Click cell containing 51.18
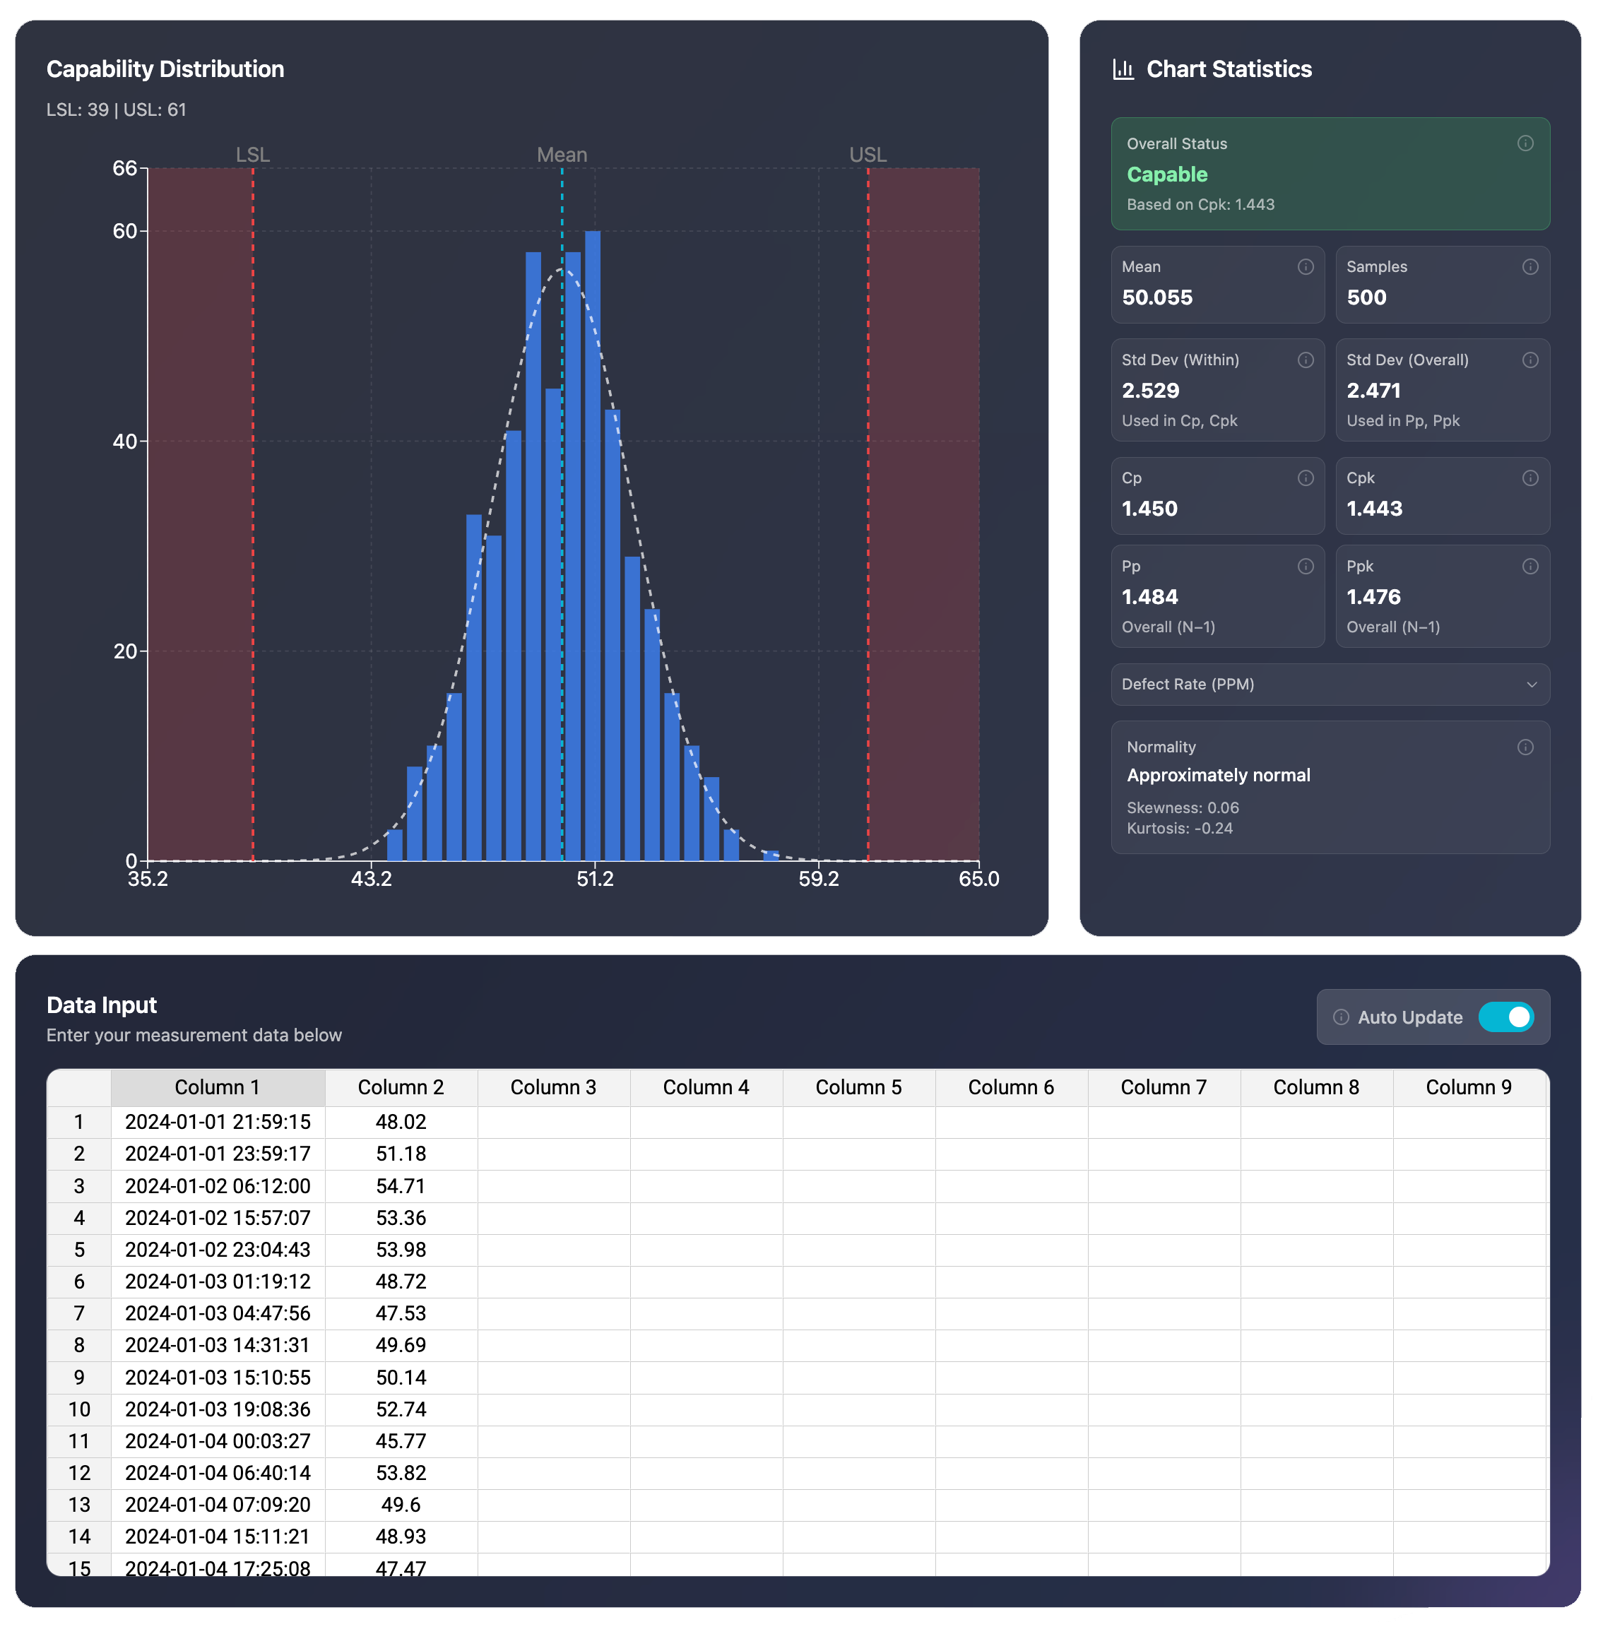 coord(401,1154)
